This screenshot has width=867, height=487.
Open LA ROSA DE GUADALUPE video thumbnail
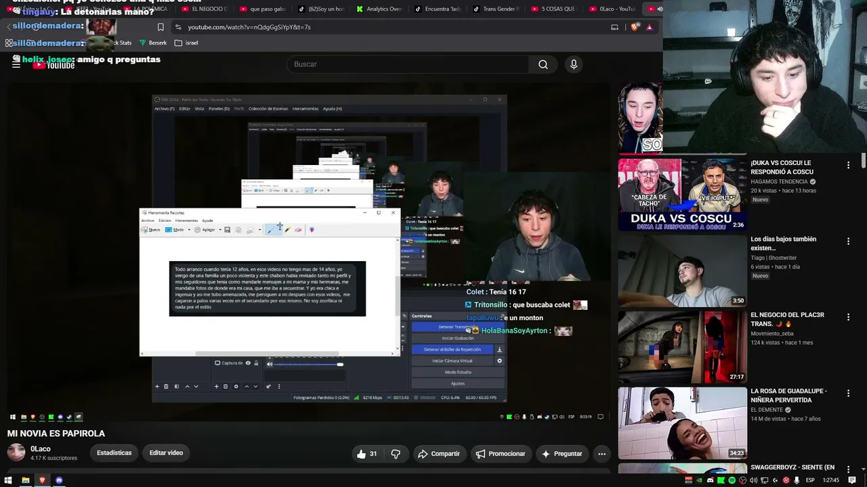tap(682, 423)
